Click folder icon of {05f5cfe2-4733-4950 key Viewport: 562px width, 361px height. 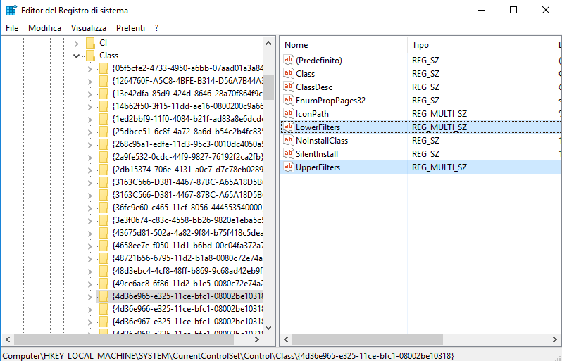point(104,68)
